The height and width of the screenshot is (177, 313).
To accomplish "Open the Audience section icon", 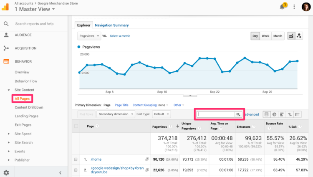I will pos(6,35).
